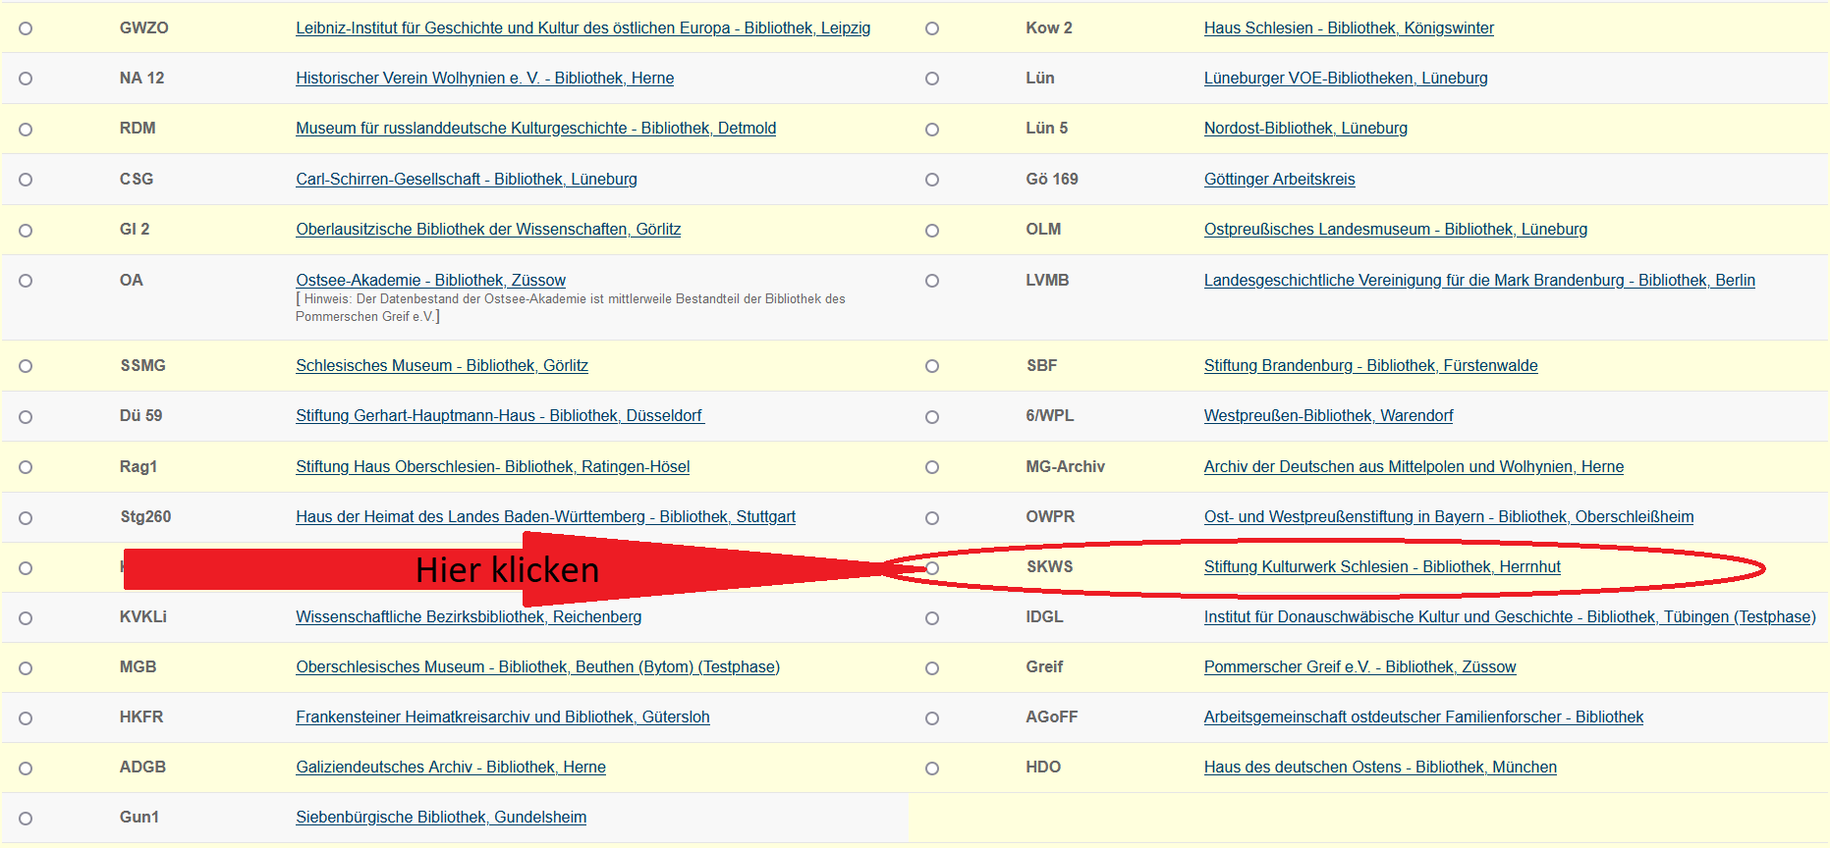Viewport: 1830px width, 848px height.
Task: Open Haus der Heimat Stuttgart link
Action: pyautogui.click(x=546, y=517)
